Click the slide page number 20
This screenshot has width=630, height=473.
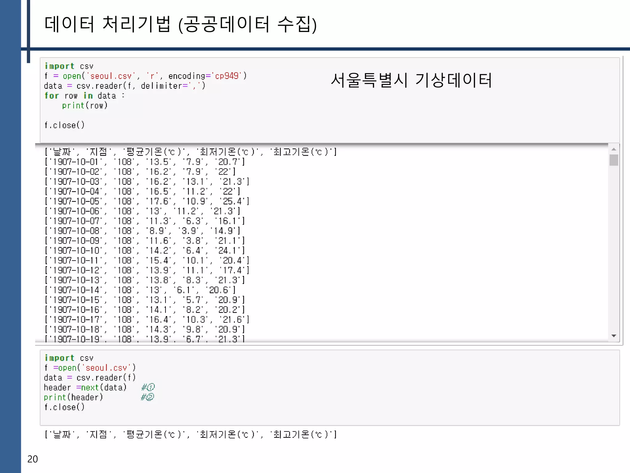(x=33, y=459)
